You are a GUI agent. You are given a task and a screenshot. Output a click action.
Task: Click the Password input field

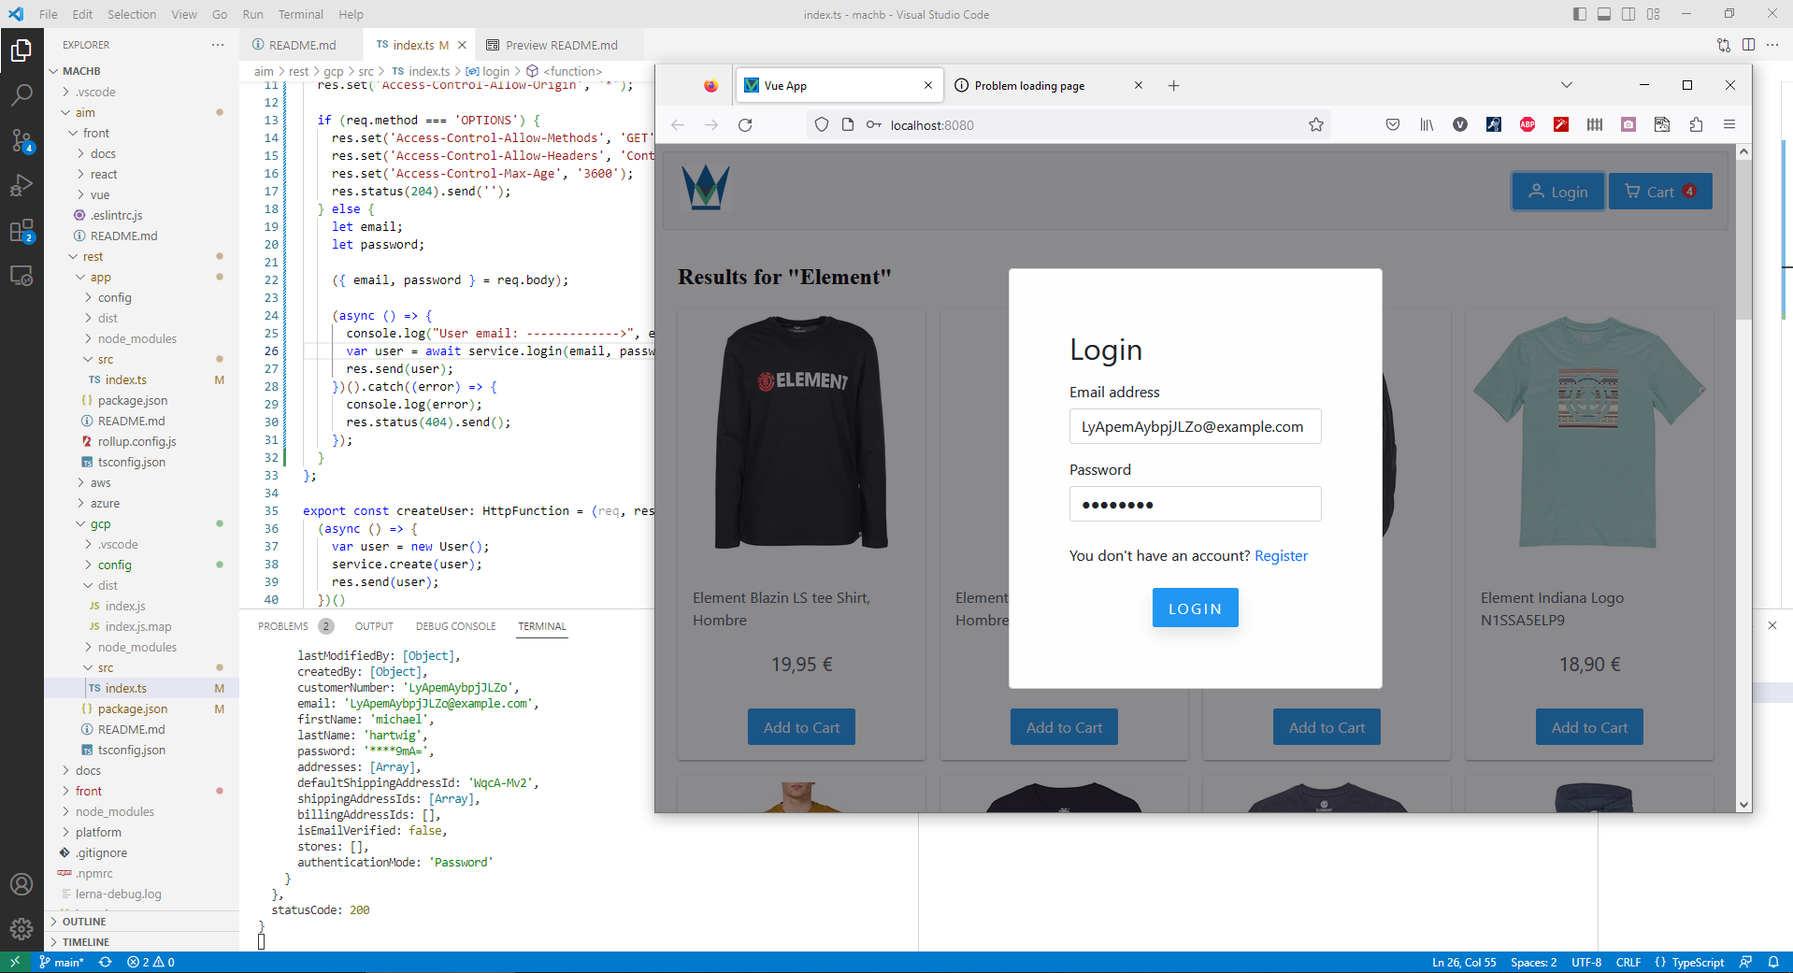(1195, 504)
